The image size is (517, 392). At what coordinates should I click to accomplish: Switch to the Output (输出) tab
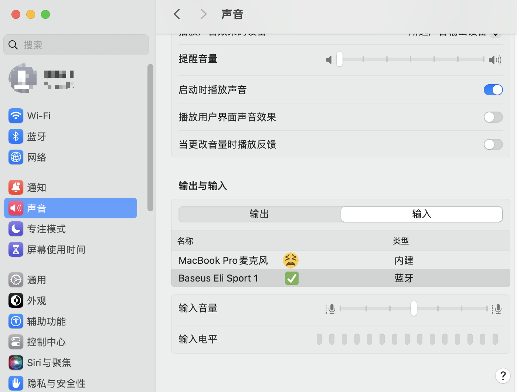click(259, 214)
